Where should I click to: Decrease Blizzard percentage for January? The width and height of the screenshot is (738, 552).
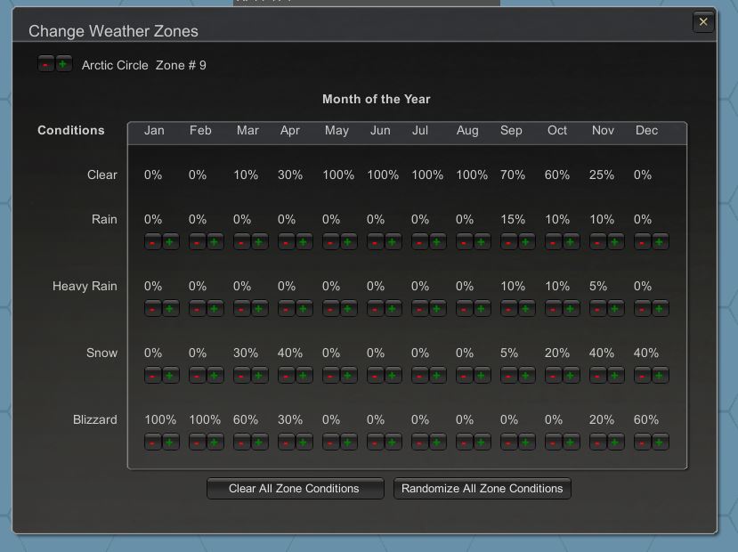152,442
